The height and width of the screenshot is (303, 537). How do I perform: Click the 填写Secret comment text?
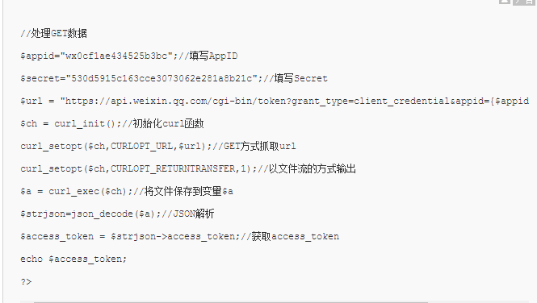point(300,78)
